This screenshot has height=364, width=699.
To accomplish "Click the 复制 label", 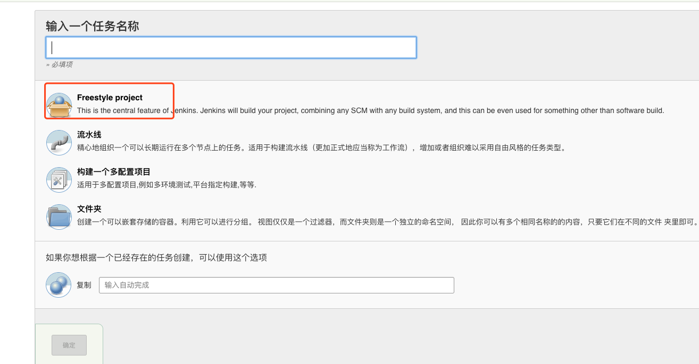I will point(84,285).
